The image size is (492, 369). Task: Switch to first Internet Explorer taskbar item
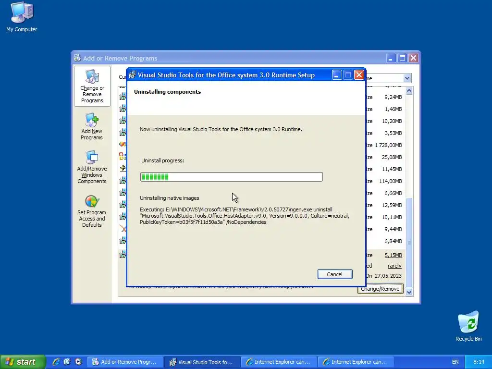point(279,362)
